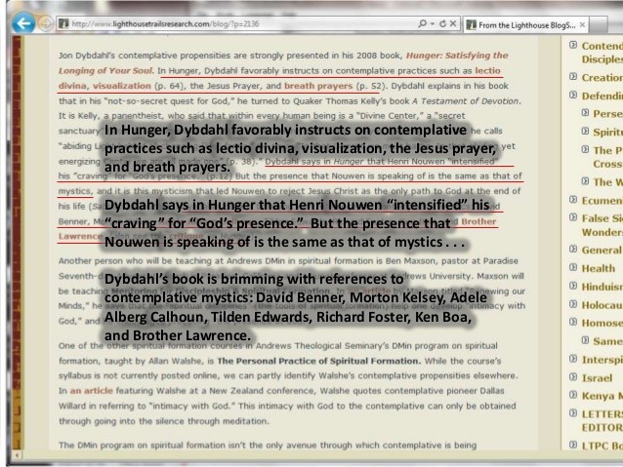Expand arrow icon beside Ecumenism category

point(573,199)
